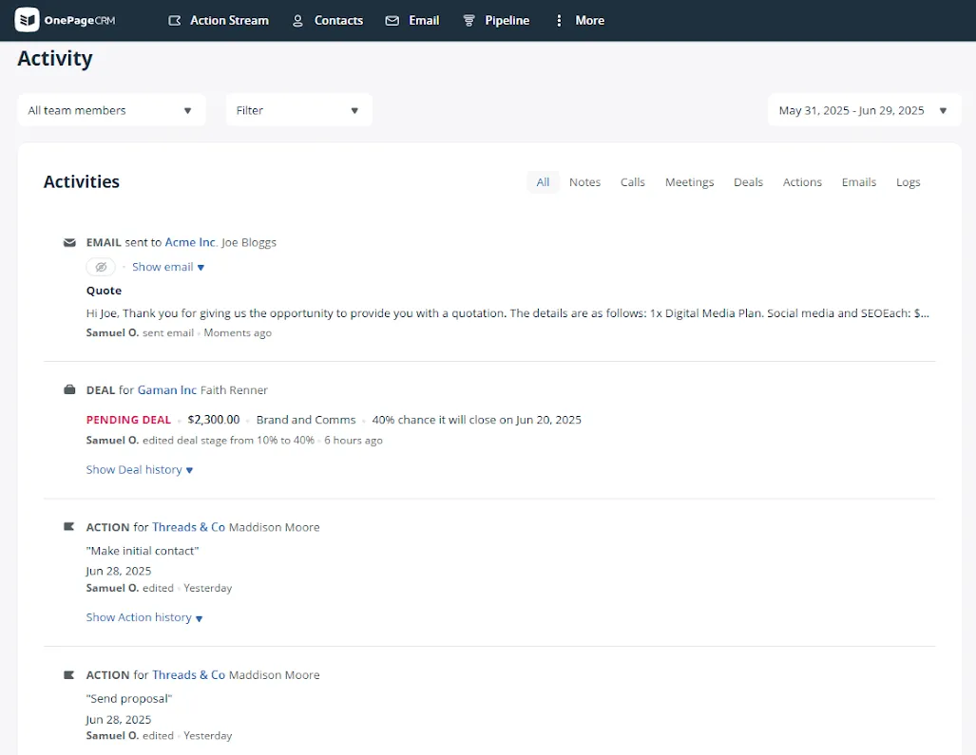Click envelope icon beside EMAIL sent to Acme
Screen dimensions: 976x755
(69, 242)
